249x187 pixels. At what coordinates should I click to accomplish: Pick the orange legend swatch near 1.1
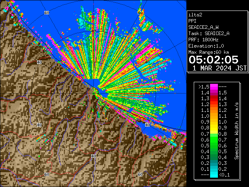coord(214,110)
